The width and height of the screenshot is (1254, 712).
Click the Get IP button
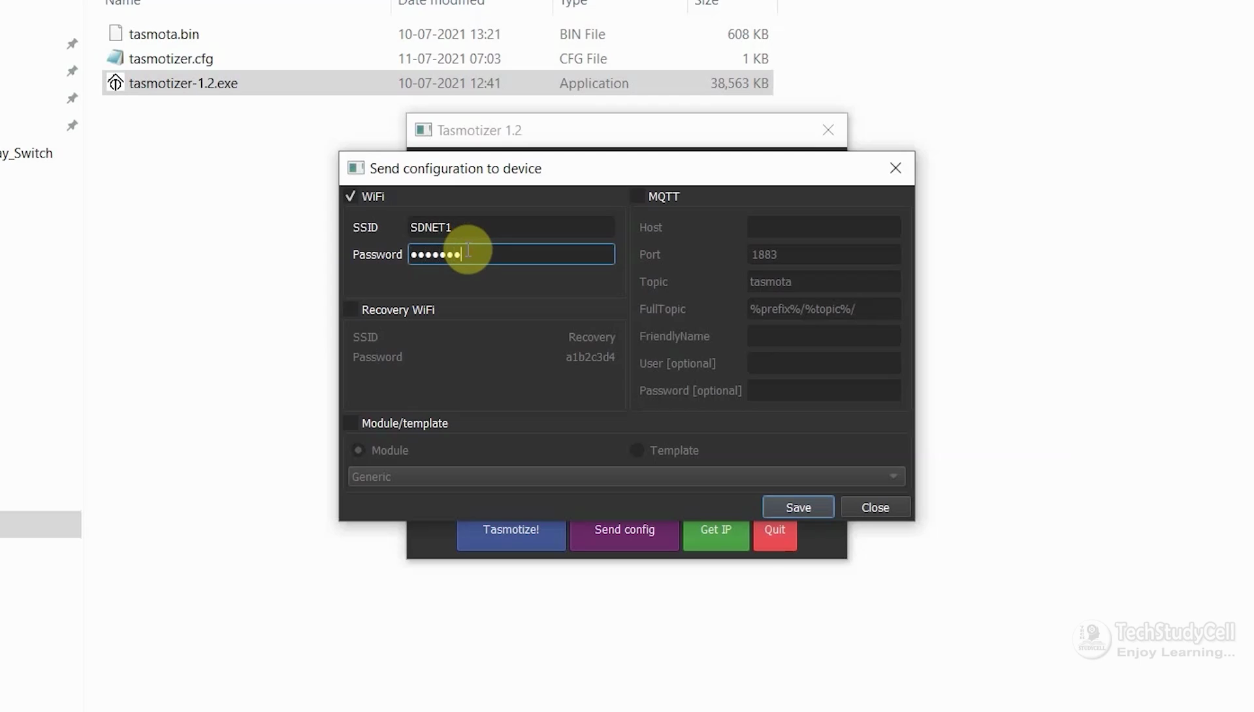click(x=716, y=536)
